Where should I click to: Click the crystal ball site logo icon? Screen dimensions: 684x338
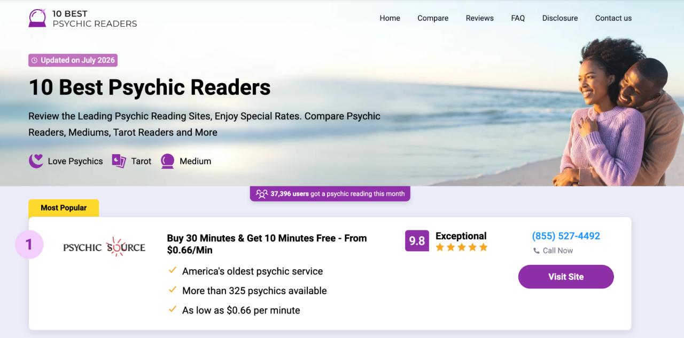[37, 18]
